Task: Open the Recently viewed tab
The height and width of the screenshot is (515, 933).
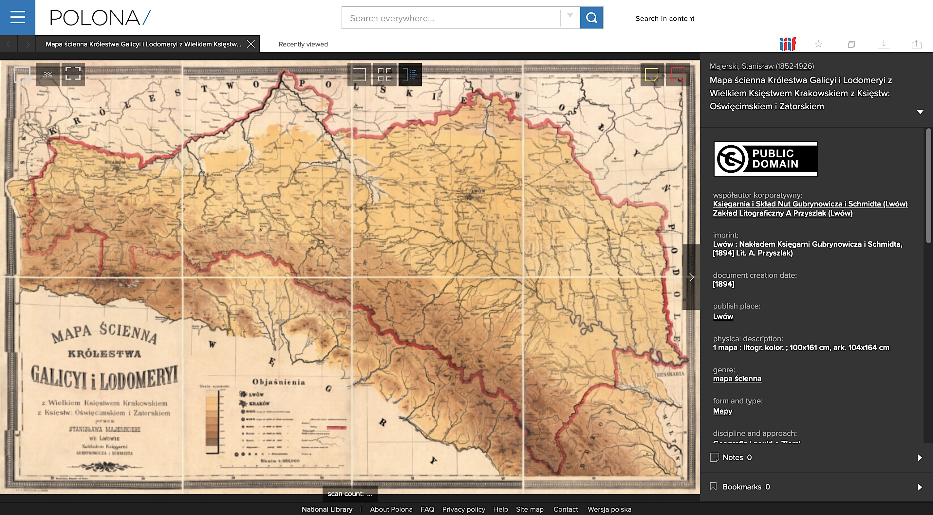Action: click(x=303, y=44)
